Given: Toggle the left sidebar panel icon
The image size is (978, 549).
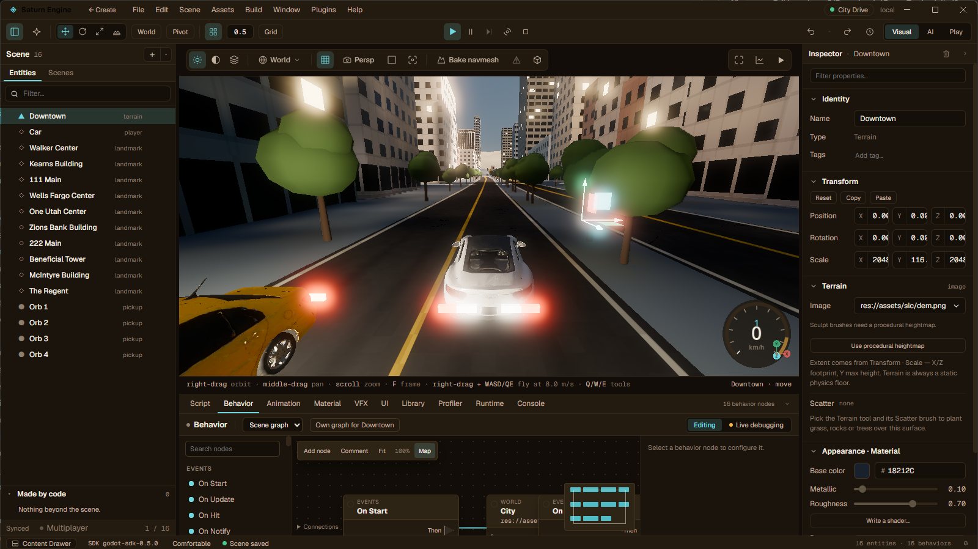Looking at the screenshot, I should [x=15, y=32].
